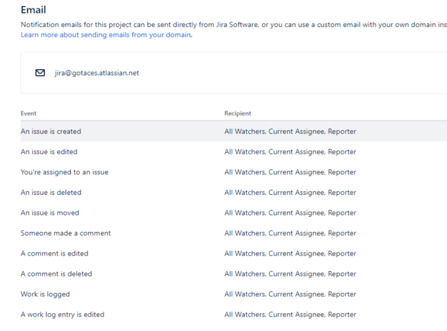Click recipients of the issue created event
447x331 pixels.
(x=290, y=131)
